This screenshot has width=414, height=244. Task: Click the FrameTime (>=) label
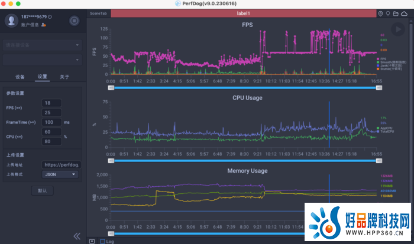(21, 122)
